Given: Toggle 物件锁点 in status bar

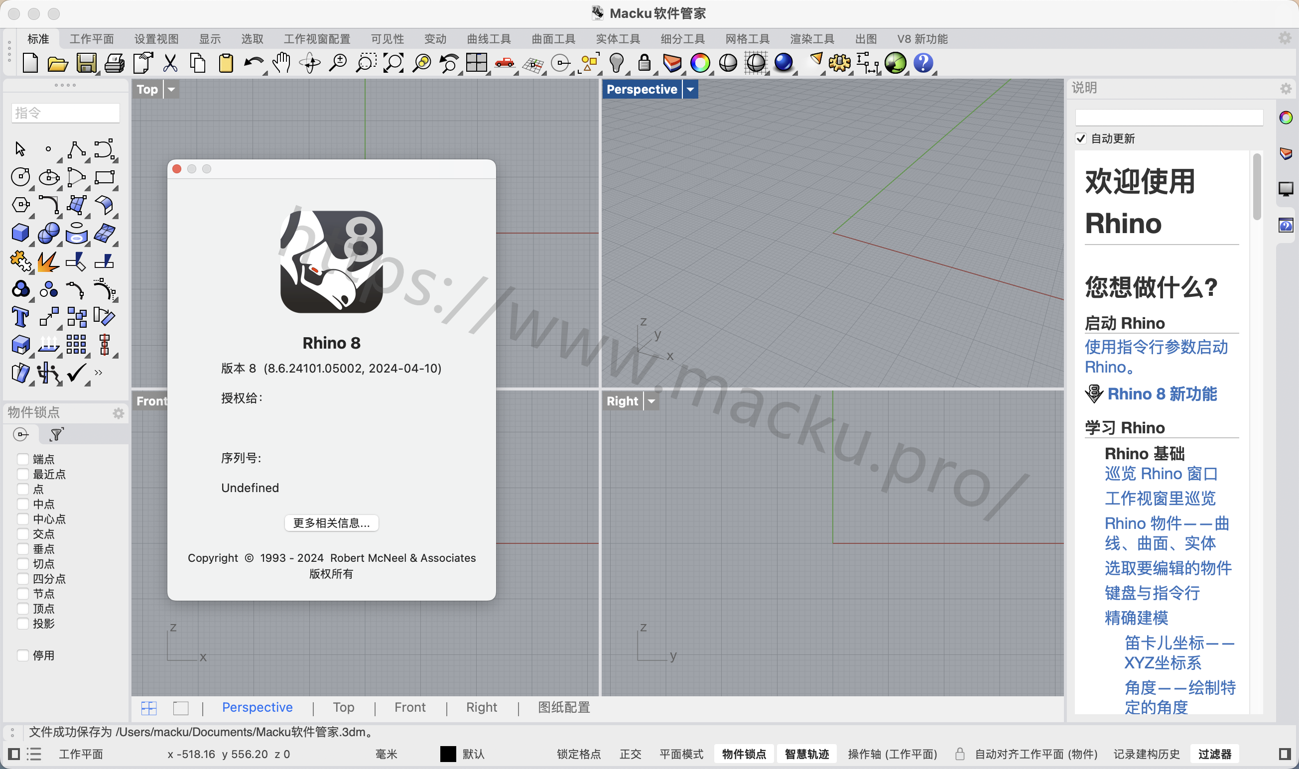Looking at the screenshot, I should pos(744,754).
